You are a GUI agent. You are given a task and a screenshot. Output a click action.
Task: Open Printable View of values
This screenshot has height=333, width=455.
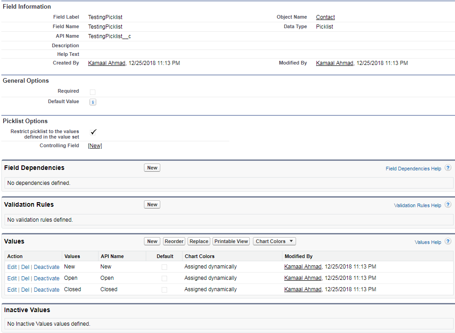pos(231,241)
